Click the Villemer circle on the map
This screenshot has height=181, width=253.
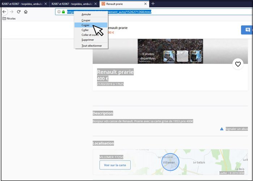click(x=170, y=162)
